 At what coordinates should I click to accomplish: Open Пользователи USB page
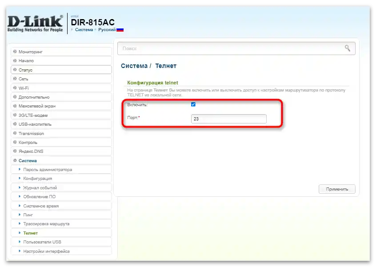(x=61, y=242)
